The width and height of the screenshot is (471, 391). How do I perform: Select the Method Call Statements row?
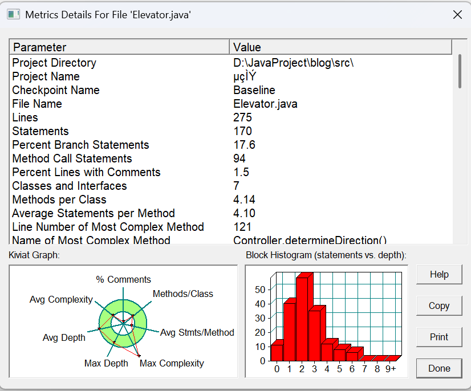point(231,158)
